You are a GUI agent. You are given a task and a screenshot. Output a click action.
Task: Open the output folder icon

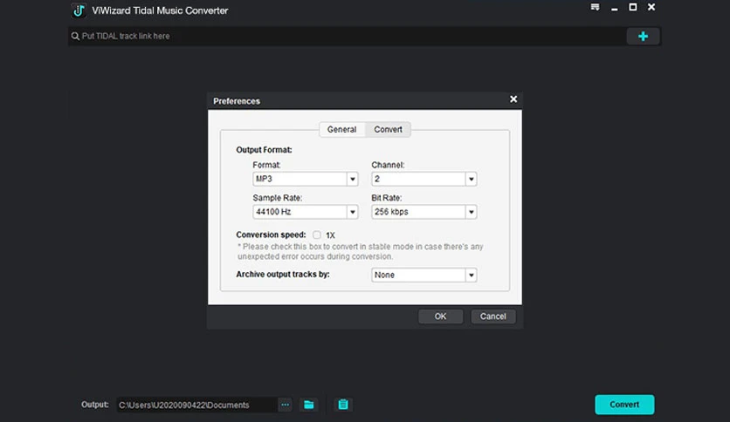(308, 405)
